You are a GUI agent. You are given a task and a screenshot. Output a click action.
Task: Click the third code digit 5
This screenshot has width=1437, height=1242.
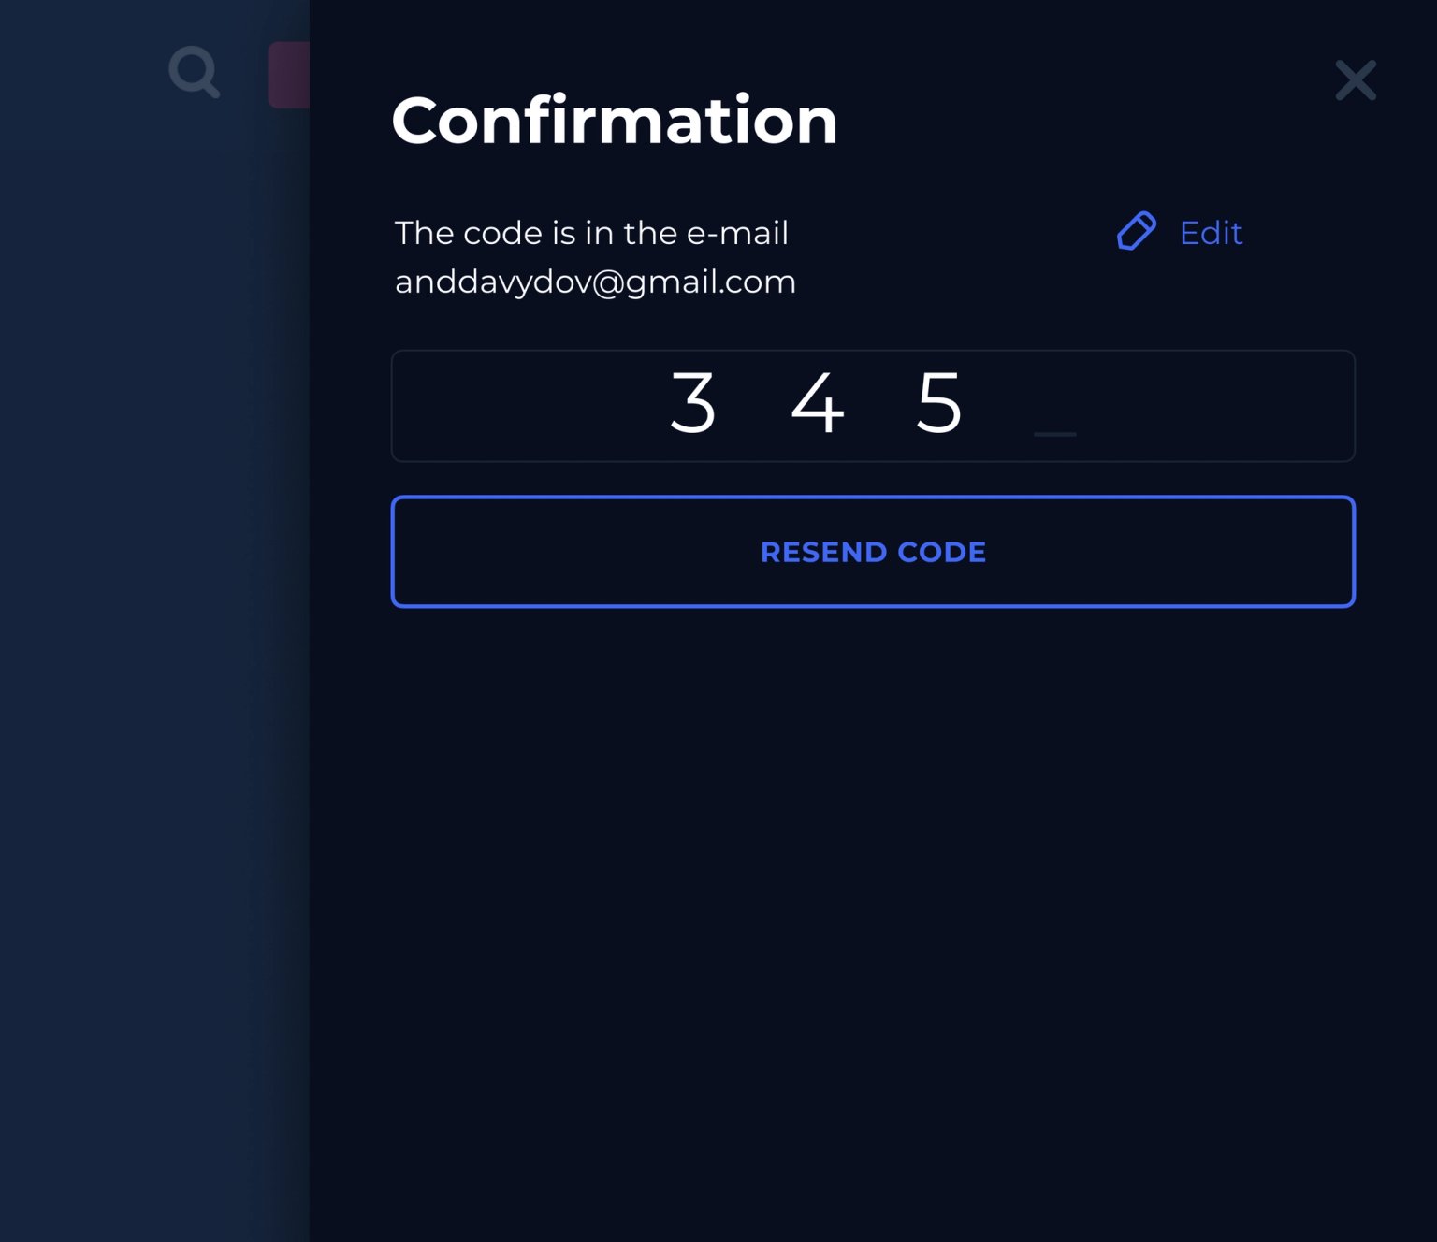[x=939, y=403]
